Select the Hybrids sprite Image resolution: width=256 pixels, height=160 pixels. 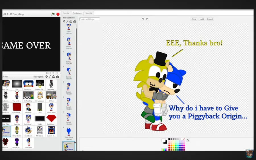coord(17,120)
